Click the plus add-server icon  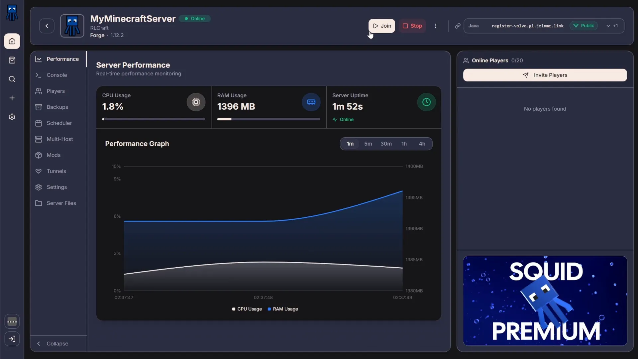coord(12,98)
